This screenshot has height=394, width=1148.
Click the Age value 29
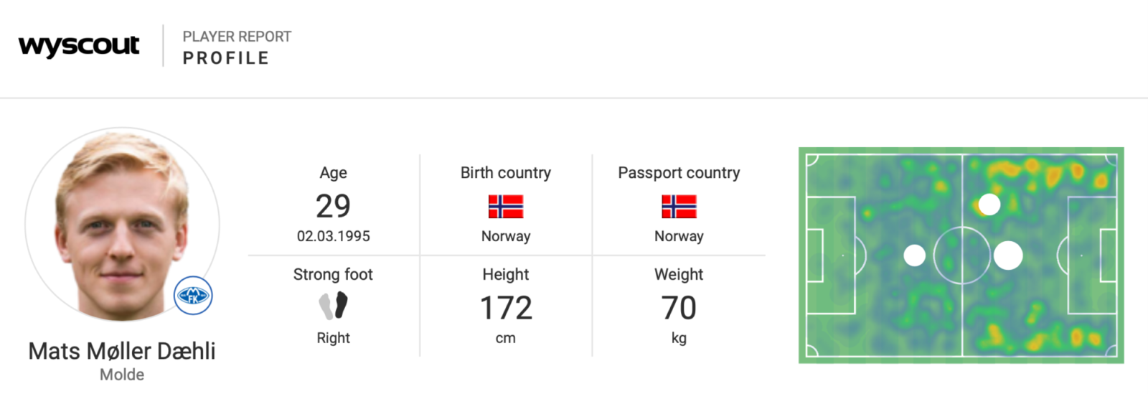click(x=334, y=207)
